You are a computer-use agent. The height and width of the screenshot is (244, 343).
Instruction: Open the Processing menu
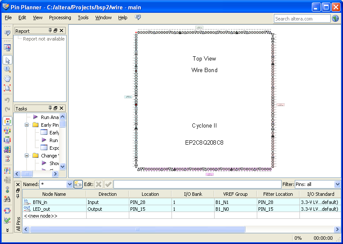60,17
